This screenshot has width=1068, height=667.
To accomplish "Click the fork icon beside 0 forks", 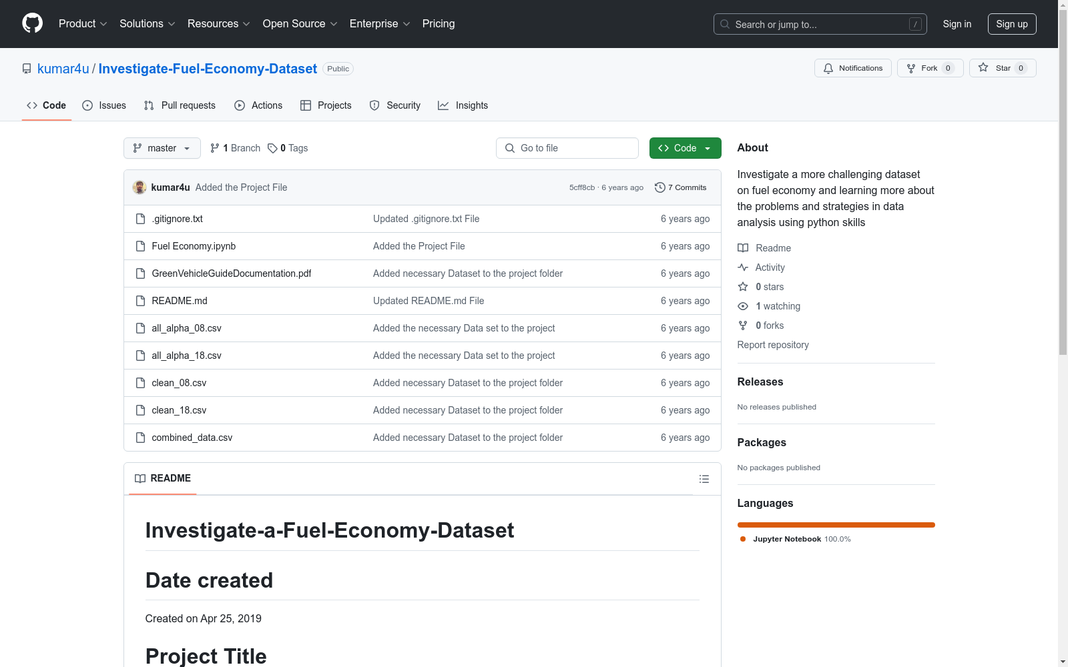I will point(743,325).
